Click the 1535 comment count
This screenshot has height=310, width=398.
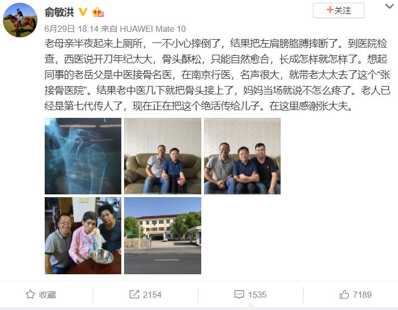coord(257,294)
